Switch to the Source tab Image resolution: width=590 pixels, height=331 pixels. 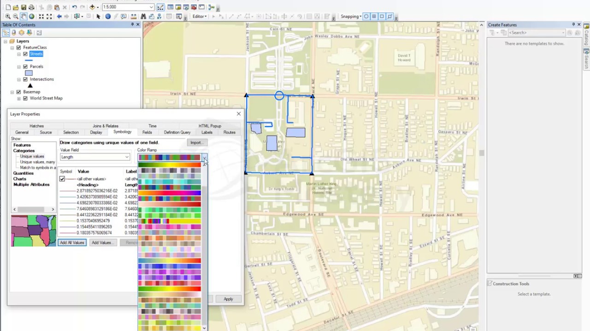(x=46, y=132)
